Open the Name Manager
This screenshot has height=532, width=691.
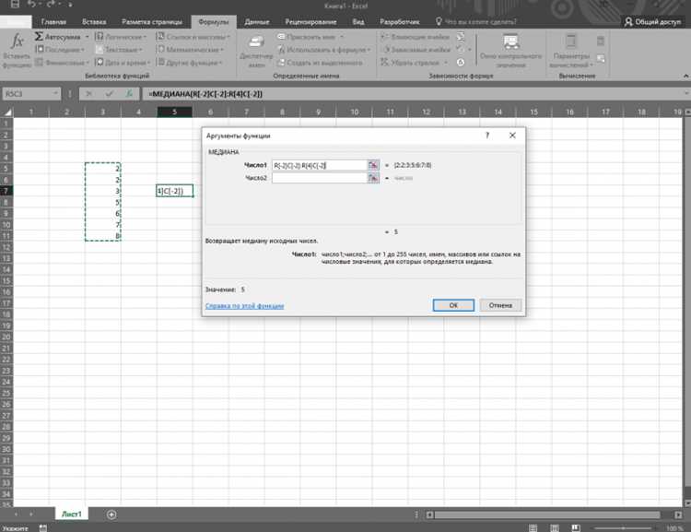(x=256, y=51)
